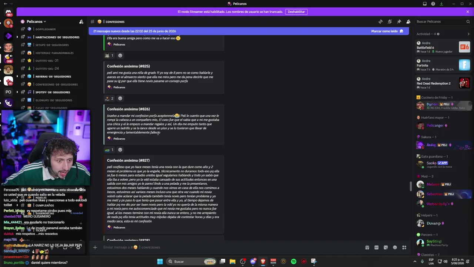Viewport: 474px width, 267px height.
Task: Select member Duvanp in member list
Action: coord(443,223)
